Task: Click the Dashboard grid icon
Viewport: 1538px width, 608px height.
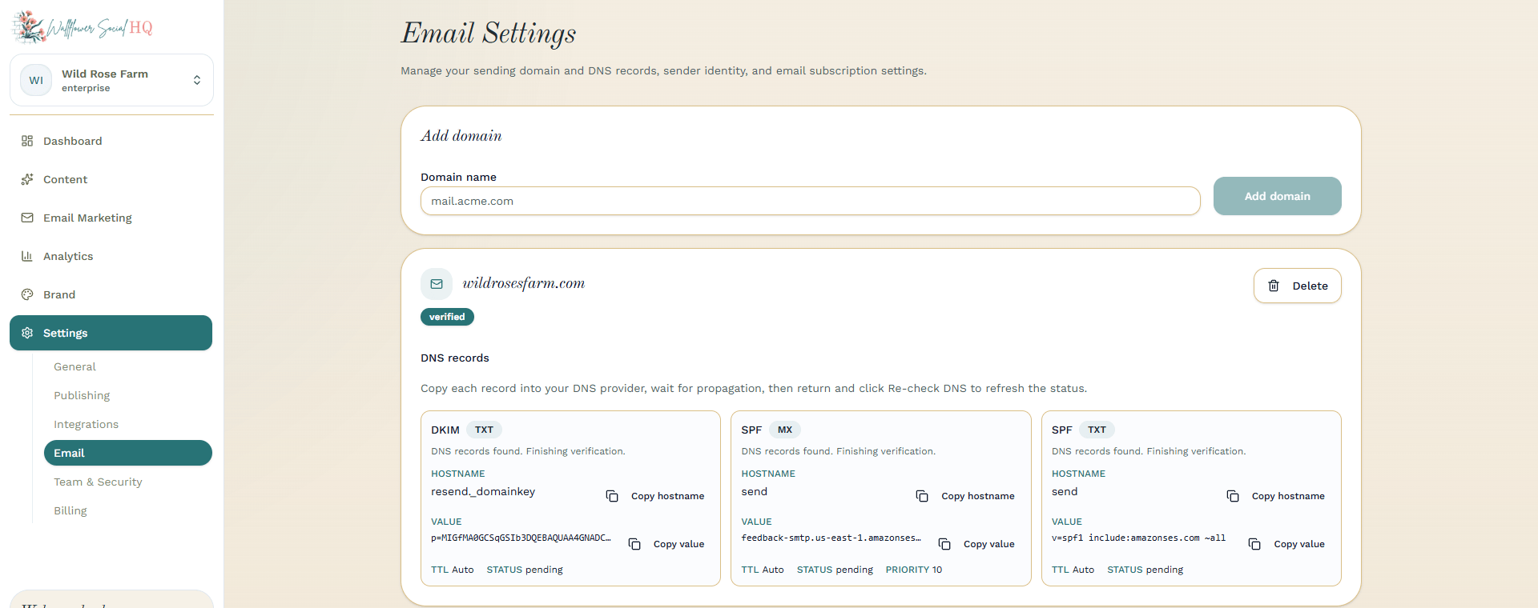Action: pyautogui.click(x=27, y=141)
